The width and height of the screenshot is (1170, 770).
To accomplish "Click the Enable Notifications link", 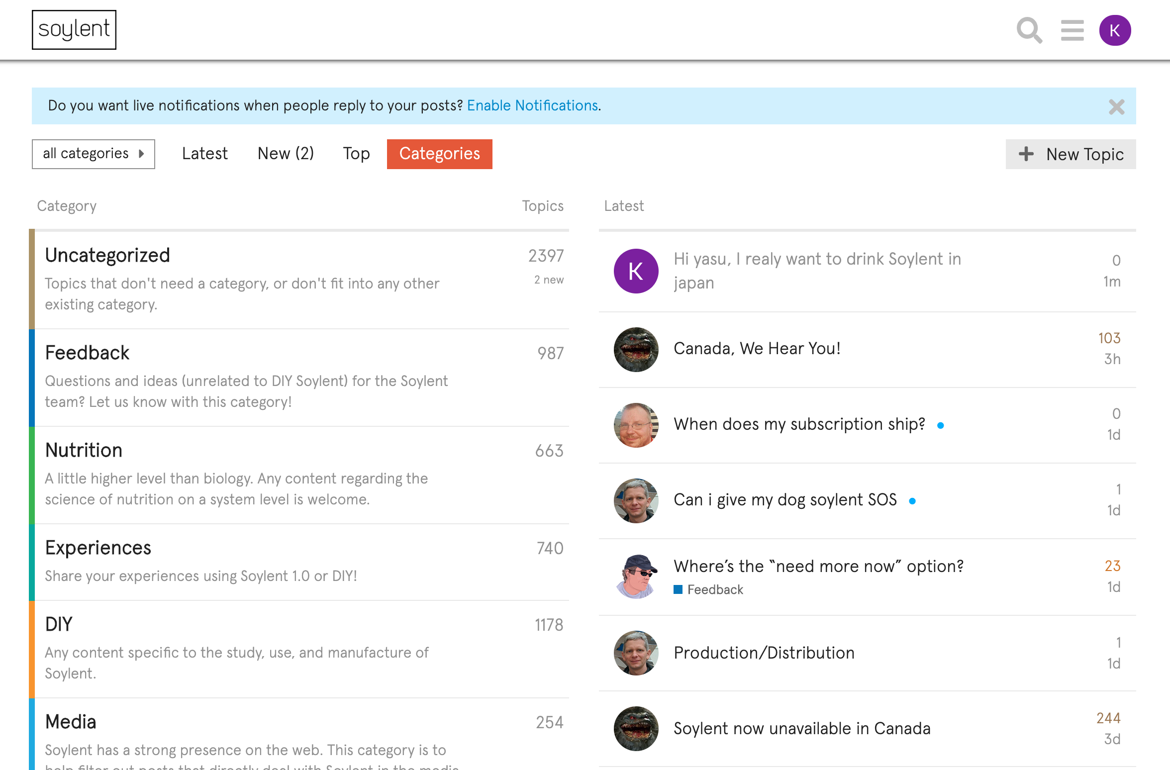I will coord(532,105).
